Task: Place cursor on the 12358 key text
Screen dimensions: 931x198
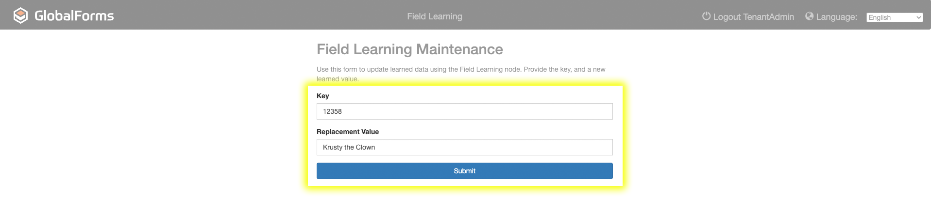Action: pos(332,111)
